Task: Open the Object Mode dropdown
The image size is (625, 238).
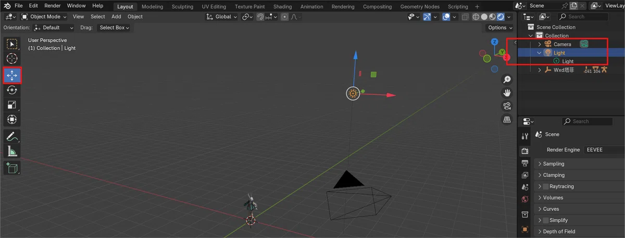Action: coord(45,17)
